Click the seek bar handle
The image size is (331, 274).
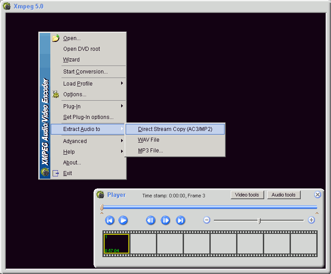point(102,207)
